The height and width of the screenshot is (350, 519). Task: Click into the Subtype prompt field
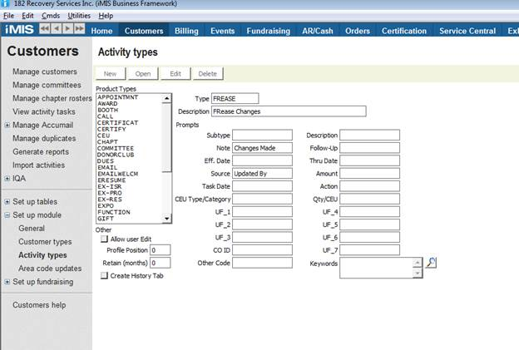tap(263, 135)
